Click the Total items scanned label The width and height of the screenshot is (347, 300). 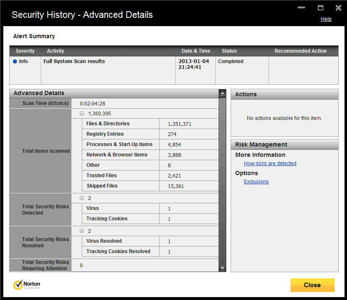click(x=46, y=151)
